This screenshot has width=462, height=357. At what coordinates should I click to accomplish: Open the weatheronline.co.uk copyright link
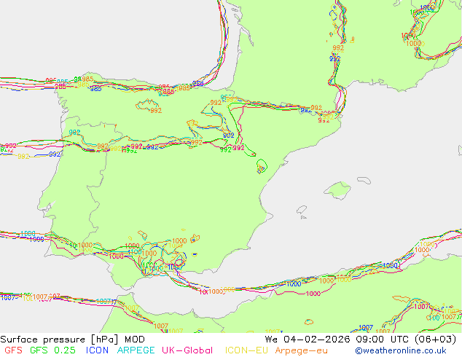point(401,350)
